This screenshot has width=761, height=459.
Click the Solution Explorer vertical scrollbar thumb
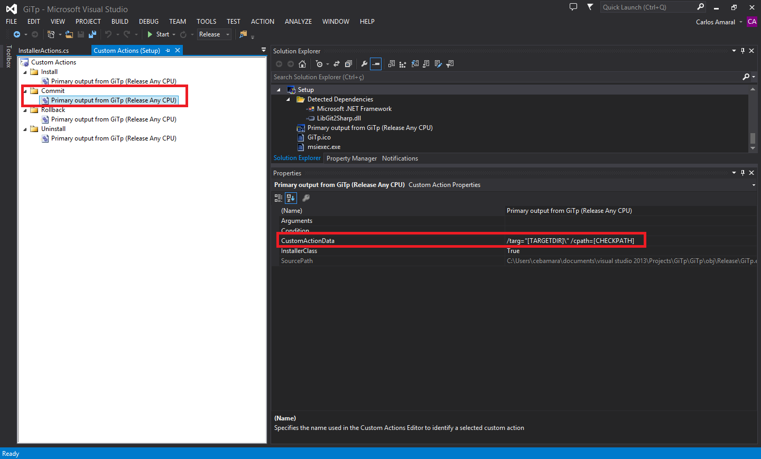pyautogui.click(x=753, y=138)
